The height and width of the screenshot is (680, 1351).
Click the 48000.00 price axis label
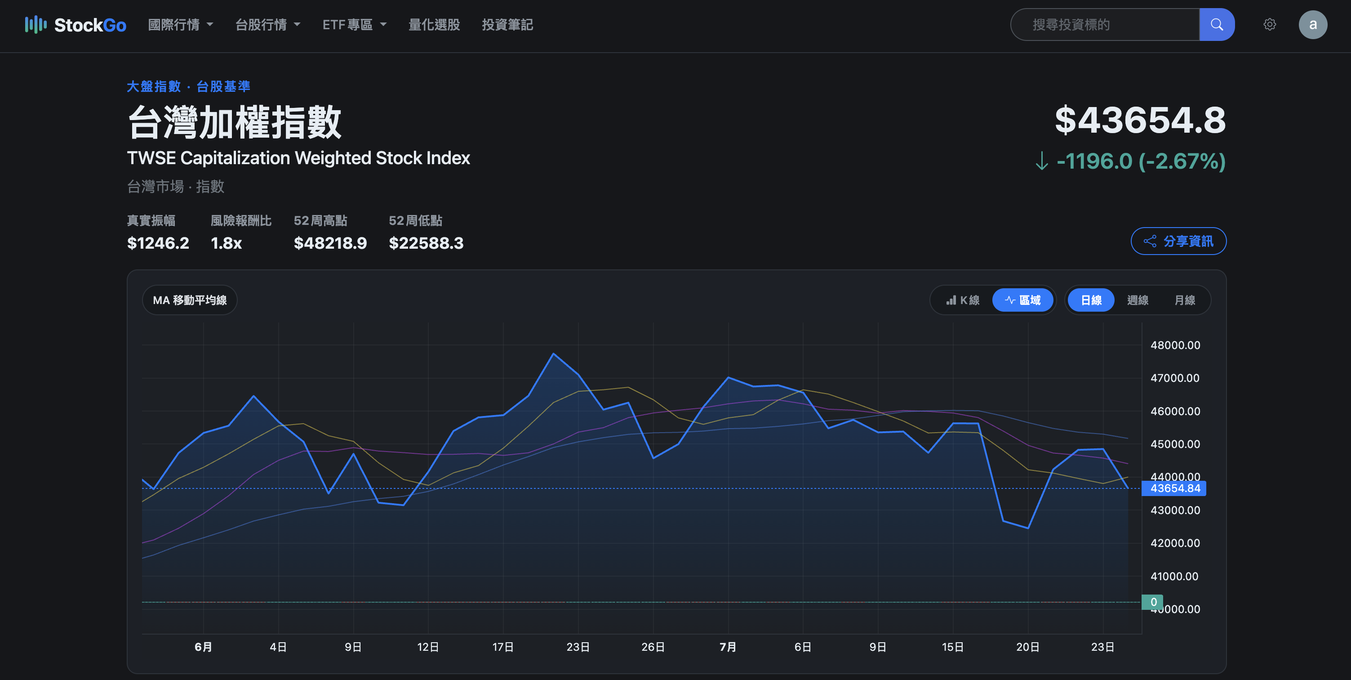click(1175, 345)
